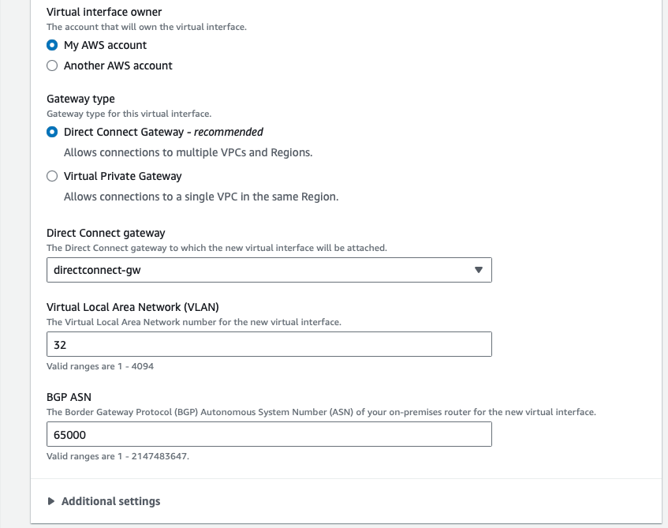This screenshot has width=668, height=528.
Task: Focus the VLAN field containing 32
Action: (269, 344)
